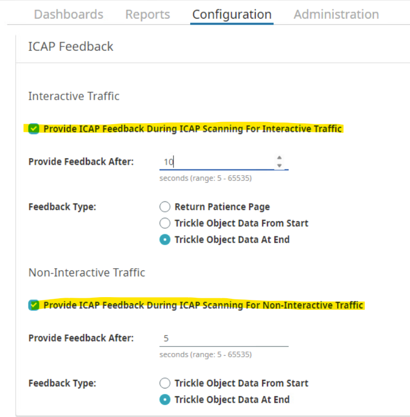The height and width of the screenshot is (417, 410).
Task: Increase Interactive feedback seconds with up arrow
Action: tap(279, 158)
